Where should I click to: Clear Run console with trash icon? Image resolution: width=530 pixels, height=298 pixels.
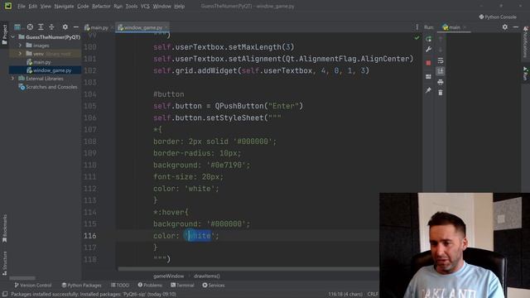pos(441,93)
